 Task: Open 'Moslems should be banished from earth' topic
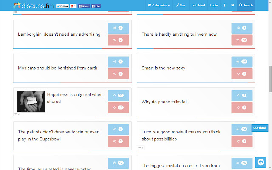click(58, 68)
